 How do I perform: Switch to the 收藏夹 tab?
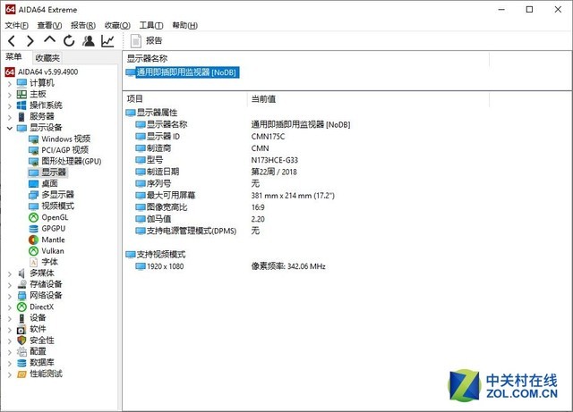tap(47, 58)
